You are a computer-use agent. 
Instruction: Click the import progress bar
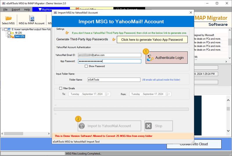coord(121,109)
